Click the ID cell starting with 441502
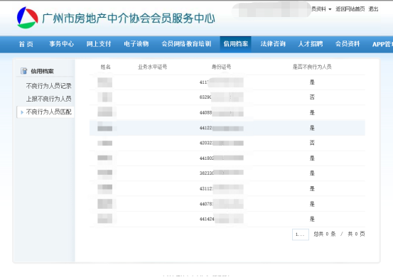 221,158
